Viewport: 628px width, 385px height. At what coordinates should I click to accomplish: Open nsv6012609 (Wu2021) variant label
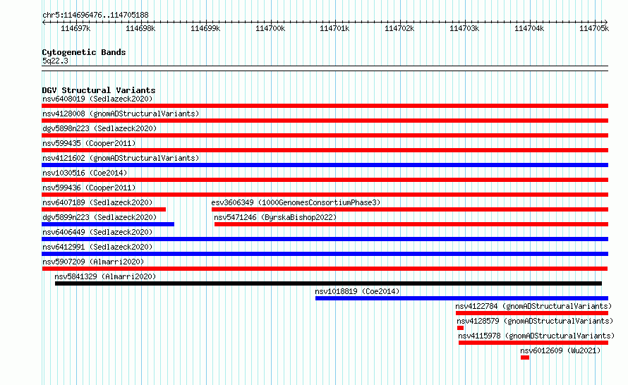click(560, 350)
